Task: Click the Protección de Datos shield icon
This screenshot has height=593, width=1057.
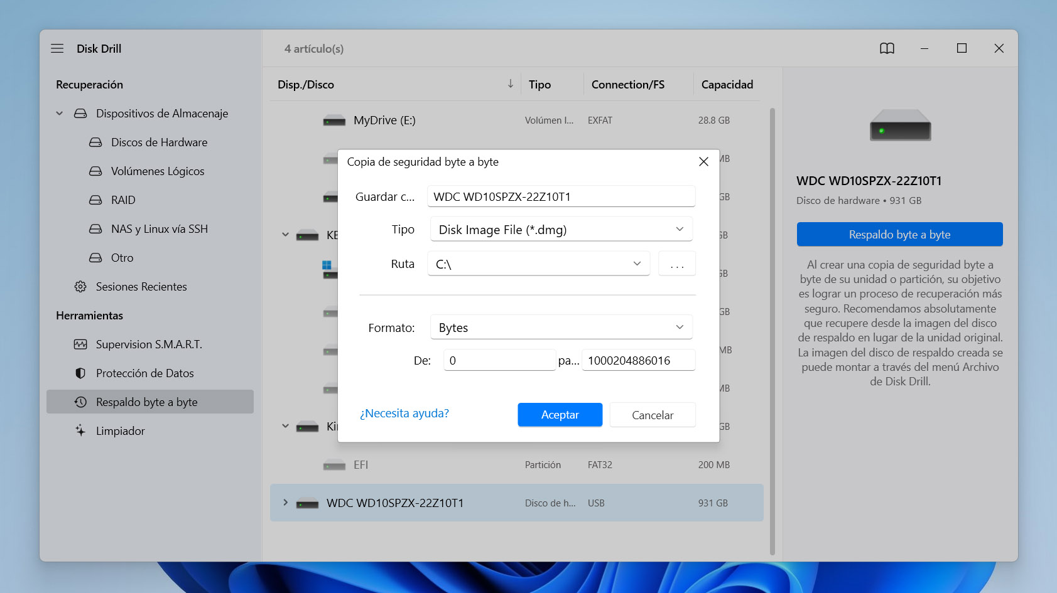Action: tap(80, 373)
